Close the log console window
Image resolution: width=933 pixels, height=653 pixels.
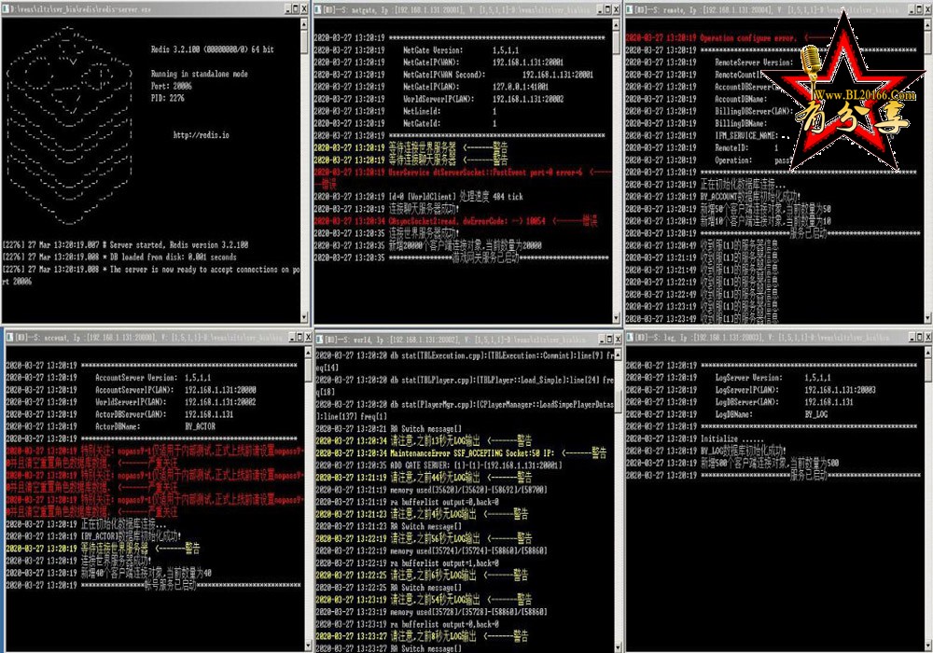point(927,337)
